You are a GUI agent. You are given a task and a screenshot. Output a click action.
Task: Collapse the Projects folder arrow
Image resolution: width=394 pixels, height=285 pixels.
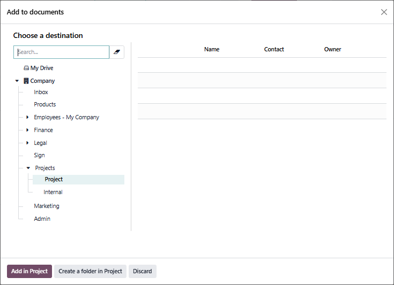tap(28, 168)
